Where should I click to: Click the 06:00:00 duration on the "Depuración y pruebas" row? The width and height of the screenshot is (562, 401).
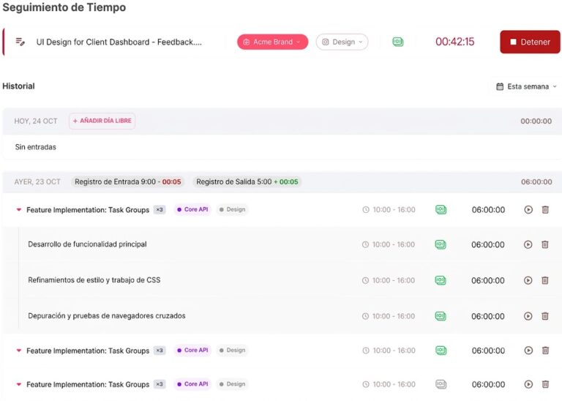point(488,316)
